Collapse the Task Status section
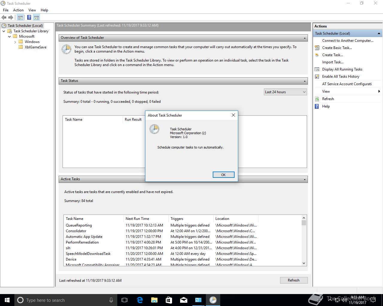This screenshot has width=383, height=306. click(x=305, y=81)
